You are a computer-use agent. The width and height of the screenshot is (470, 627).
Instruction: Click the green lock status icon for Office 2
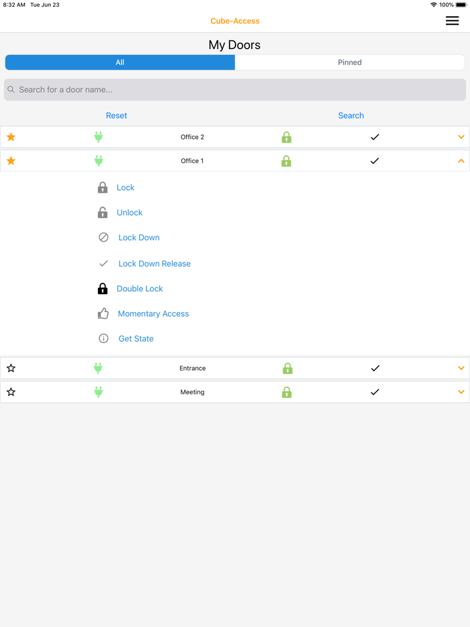[287, 137]
